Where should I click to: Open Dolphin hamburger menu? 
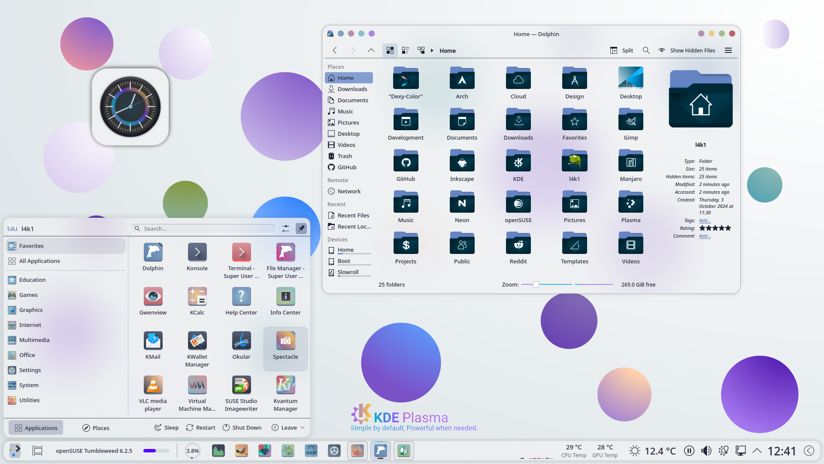728,50
